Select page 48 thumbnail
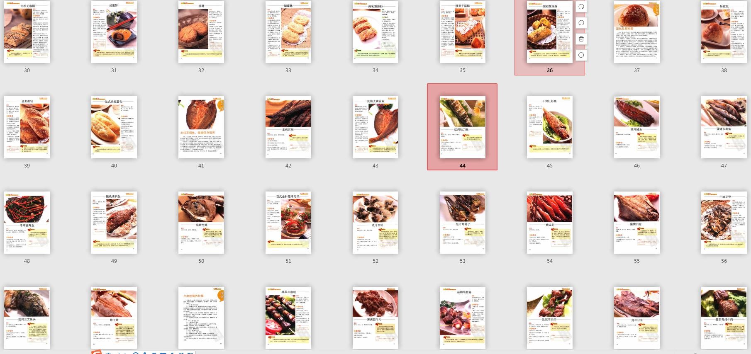The image size is (751, 354). pos(27,223)
